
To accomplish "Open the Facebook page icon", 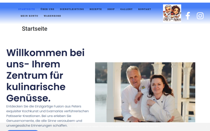I will click(x=188, y=16).
